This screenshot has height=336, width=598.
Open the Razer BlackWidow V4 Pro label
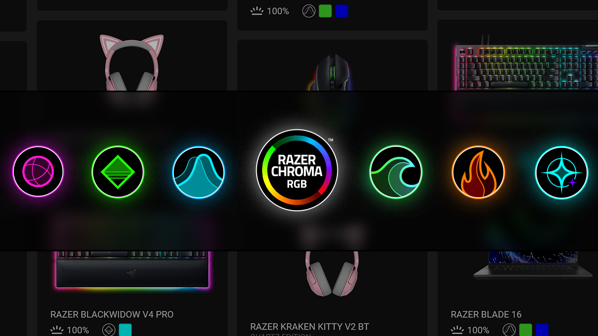coord(112,315)
